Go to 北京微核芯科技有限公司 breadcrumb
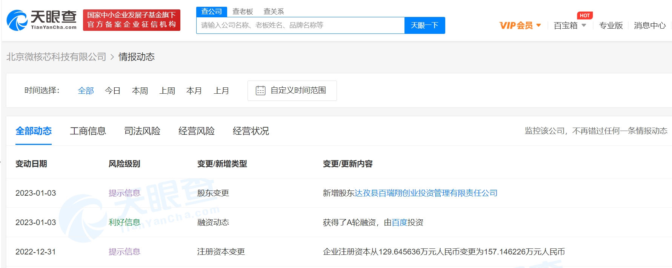 [x=56, y=57]
